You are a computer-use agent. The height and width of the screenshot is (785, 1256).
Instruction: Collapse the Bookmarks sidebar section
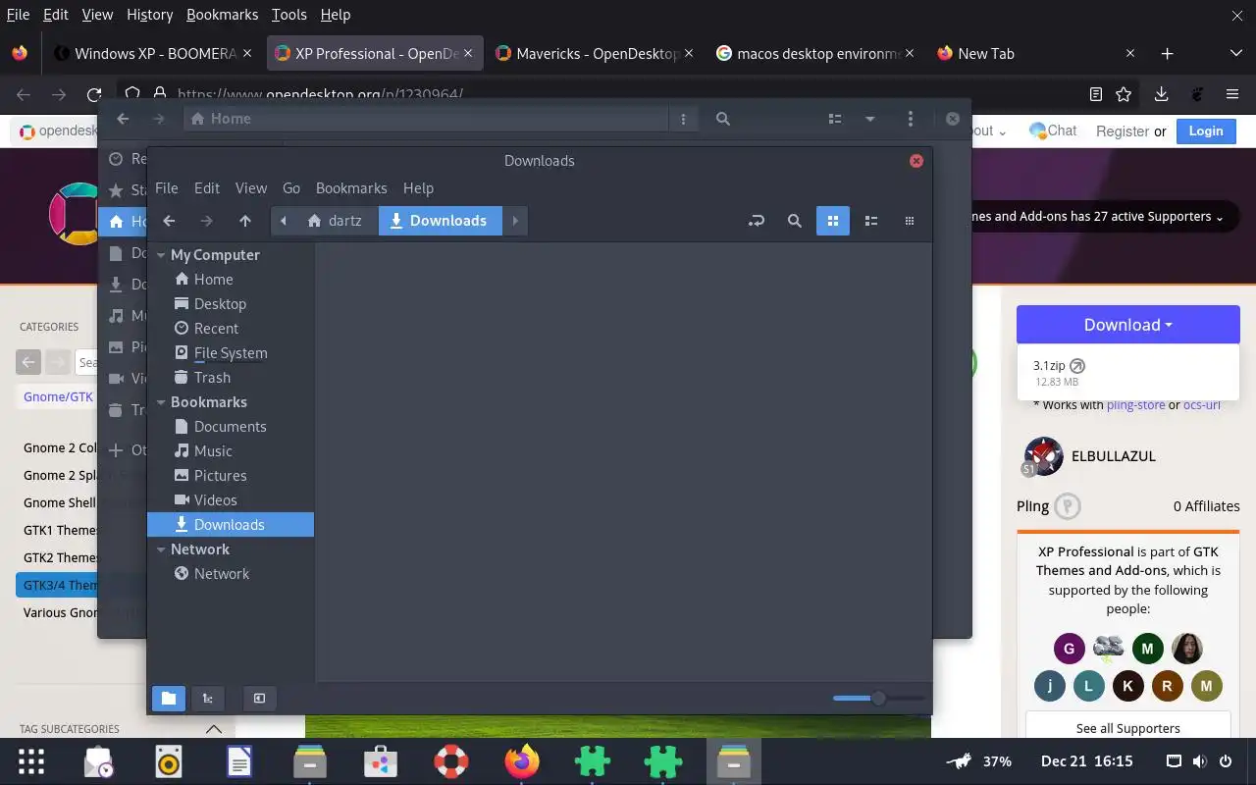[161, 402]
